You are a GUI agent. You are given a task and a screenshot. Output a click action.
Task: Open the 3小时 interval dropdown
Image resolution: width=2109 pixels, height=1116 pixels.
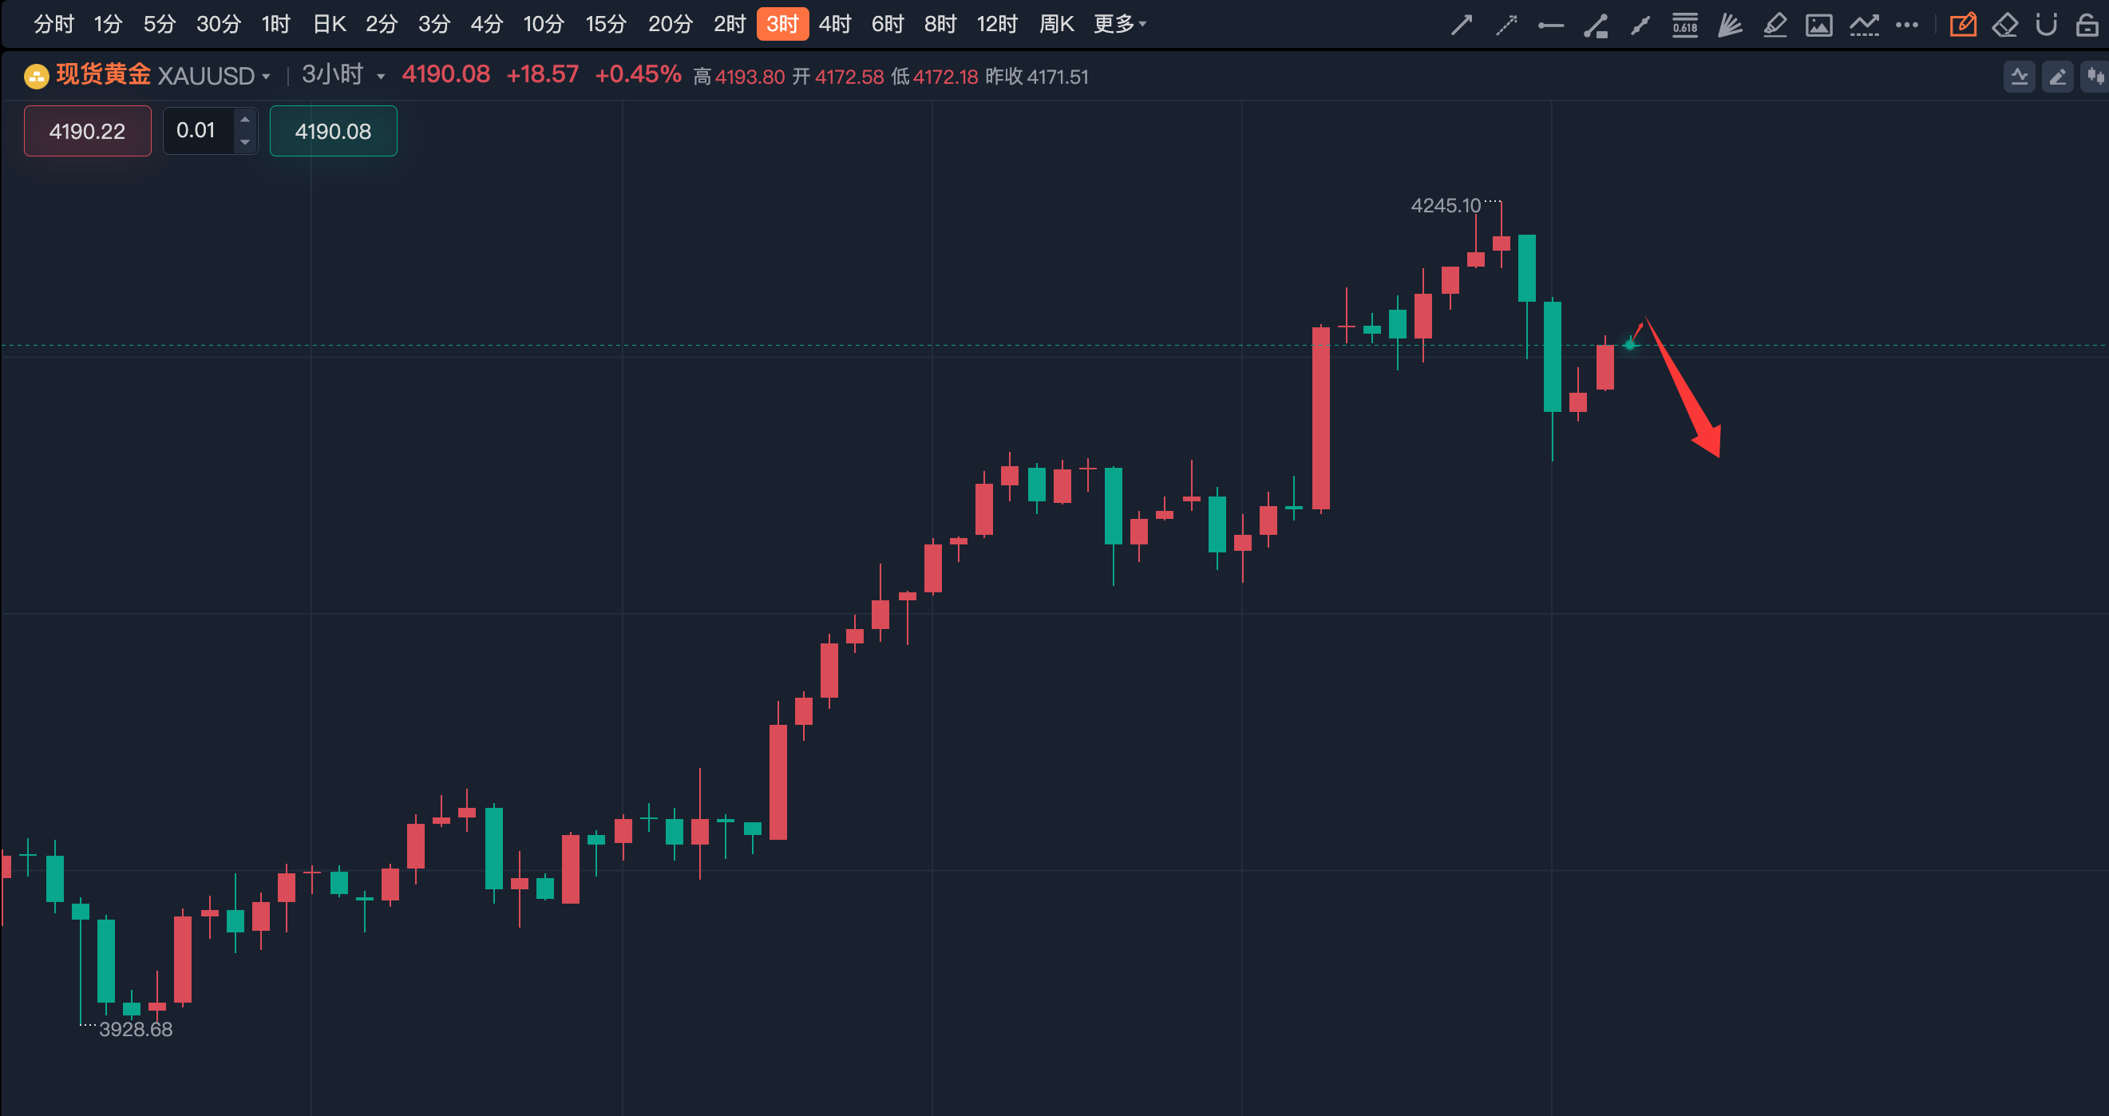tap(342, 75)
